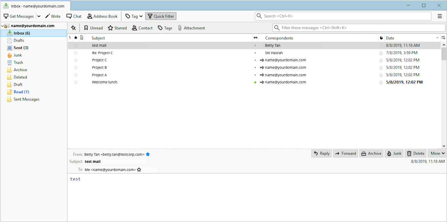Screen dimensions: 447x222
Task: Select the Sent folder in sidebar
Action: [x=21, y=48]
